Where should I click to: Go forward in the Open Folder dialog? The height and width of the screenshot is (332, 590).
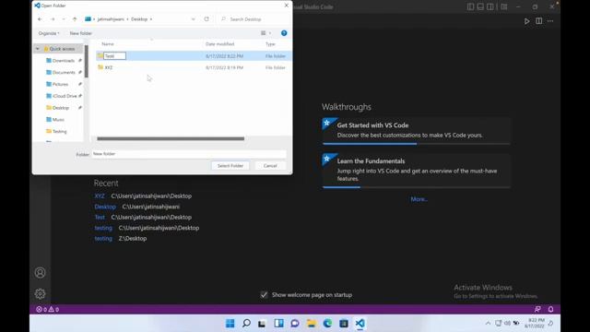tap(53, 19)
